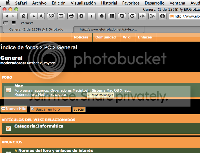Screen dimensions: 200x153
Task: Expand the Varios bookmarks folder
Action: pyautogui.click(x=27, y=23)
